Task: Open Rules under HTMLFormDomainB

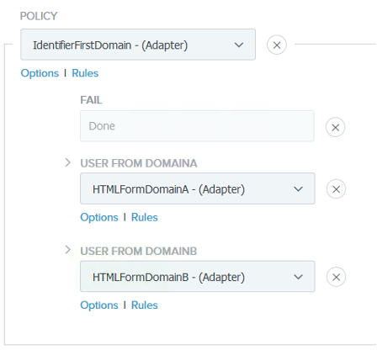Action: pyautogui.click(x=145, y=305)
